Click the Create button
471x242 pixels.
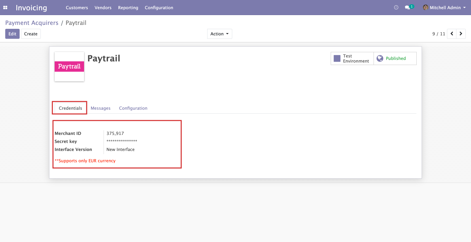(x=31, y=34)
